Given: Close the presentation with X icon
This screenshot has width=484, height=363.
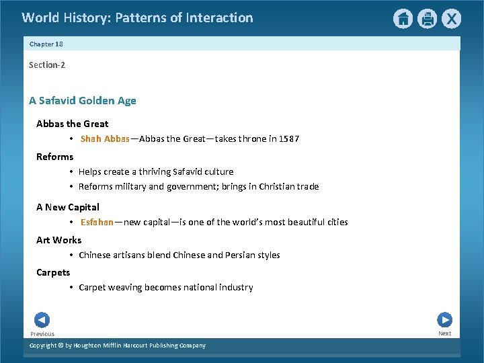Looking at the screenshot, I should [451, 19].
